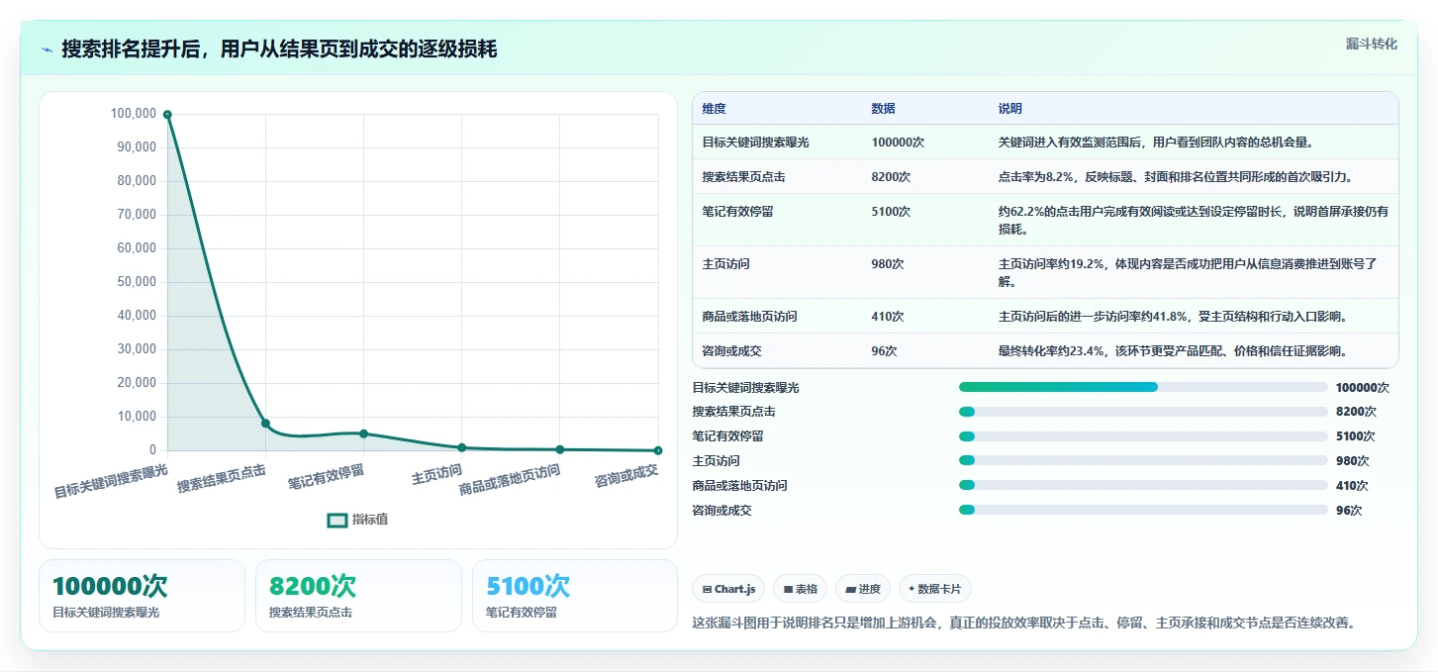This screenshot has height=672, width=1438.
Task: Click the 50,000 y-axis label
Action: coord(137,282)
